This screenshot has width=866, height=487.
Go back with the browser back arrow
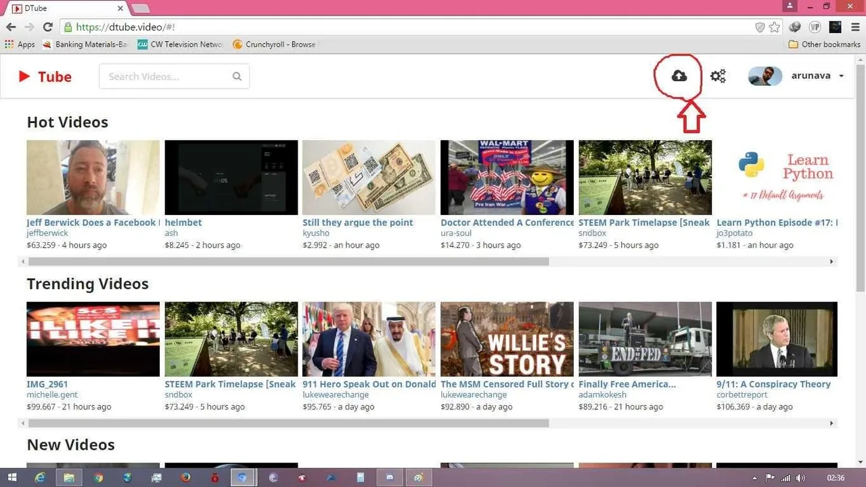point(11,27)
